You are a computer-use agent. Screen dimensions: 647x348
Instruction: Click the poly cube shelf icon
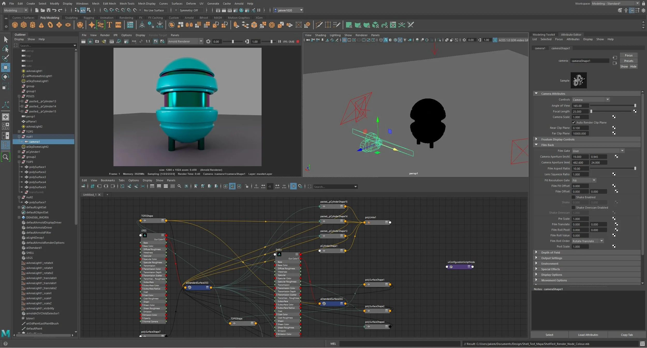24,25
